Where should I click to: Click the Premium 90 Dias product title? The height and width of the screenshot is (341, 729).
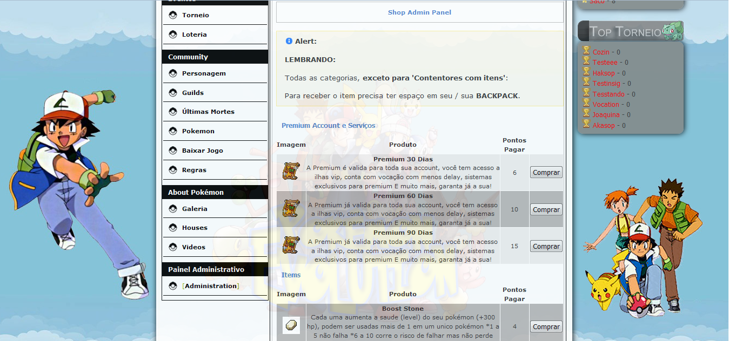pos(403,233)
